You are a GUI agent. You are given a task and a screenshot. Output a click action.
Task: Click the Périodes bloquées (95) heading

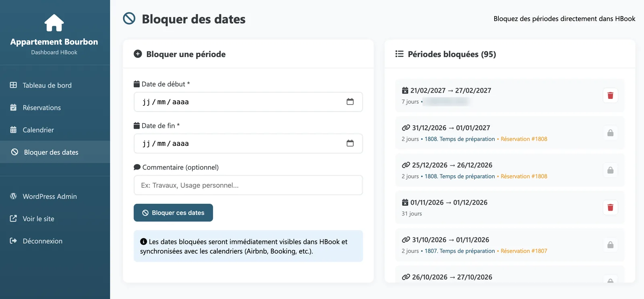click(452, 54)
